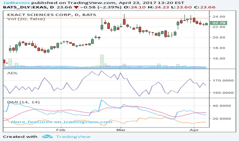Click the −0.58 (−2.39%) change text

point(101,7)
